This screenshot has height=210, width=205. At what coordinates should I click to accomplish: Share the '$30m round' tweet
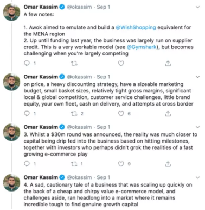pos(168,164)
